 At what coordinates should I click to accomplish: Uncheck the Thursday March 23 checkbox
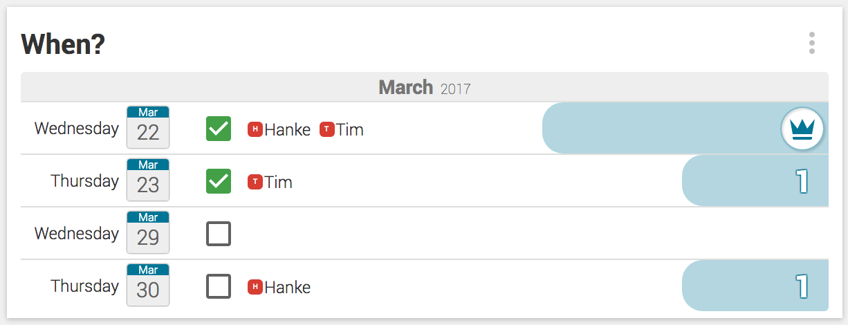pos(219,181)
